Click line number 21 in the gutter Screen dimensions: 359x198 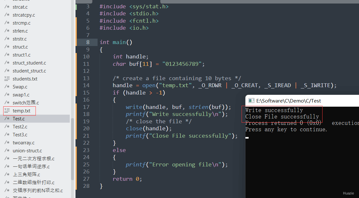(86, 136)
